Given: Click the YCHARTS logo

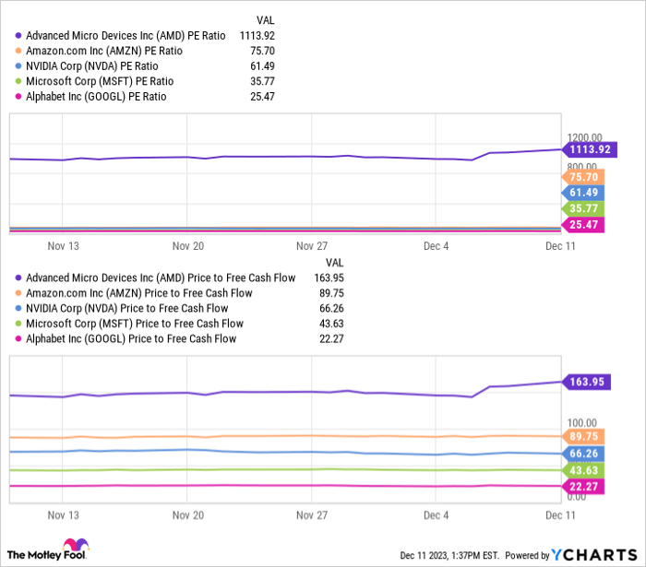Looking at the screenshot, I should (594, 555).
